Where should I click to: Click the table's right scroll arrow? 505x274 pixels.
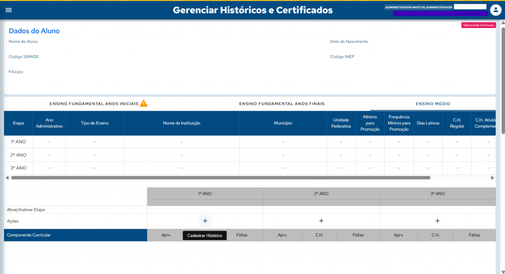click(x=492, y=178)
